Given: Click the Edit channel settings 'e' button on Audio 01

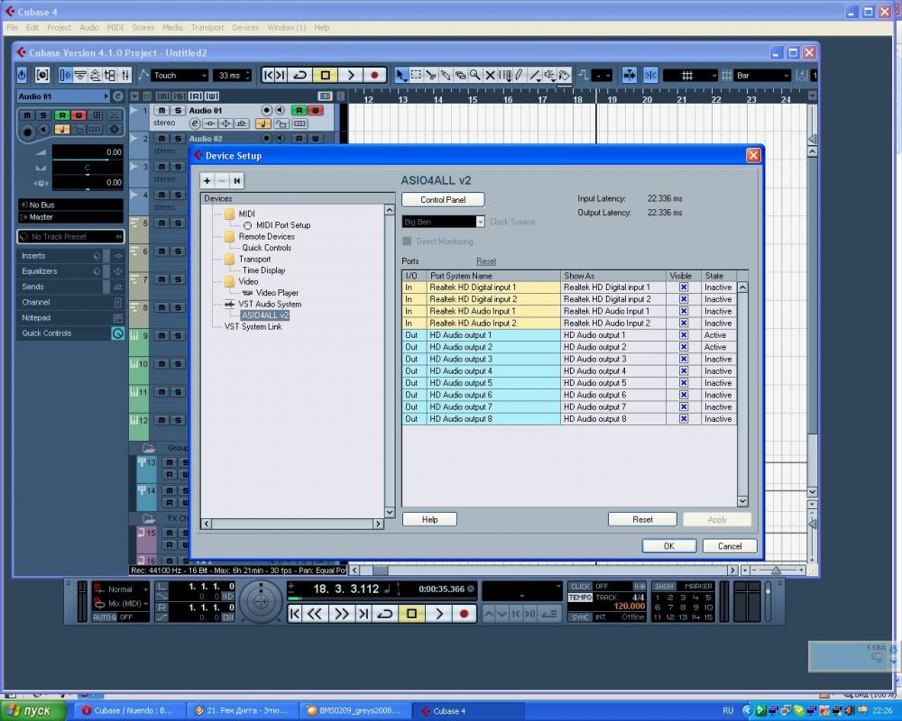Looking at the screenshot, I should [195, 123].
